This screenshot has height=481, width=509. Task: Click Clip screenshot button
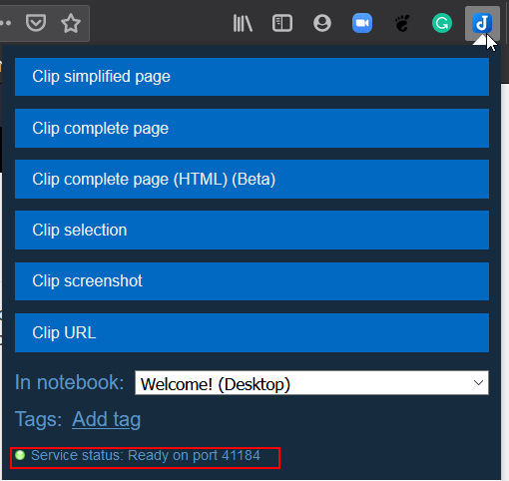[x=252, y=281]
